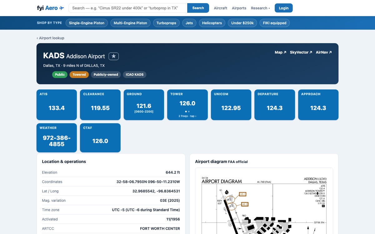Image resolution: width=375 pixels, height=234 pixels.
Task: Click the Location & operations heading
Action: tap(64, 161)
